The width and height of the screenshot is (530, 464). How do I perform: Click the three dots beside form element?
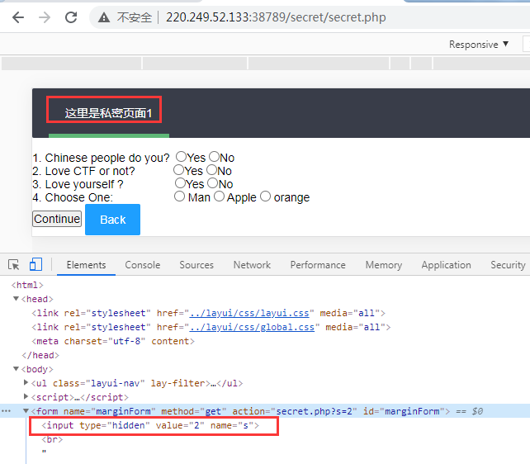pos(7,411)
